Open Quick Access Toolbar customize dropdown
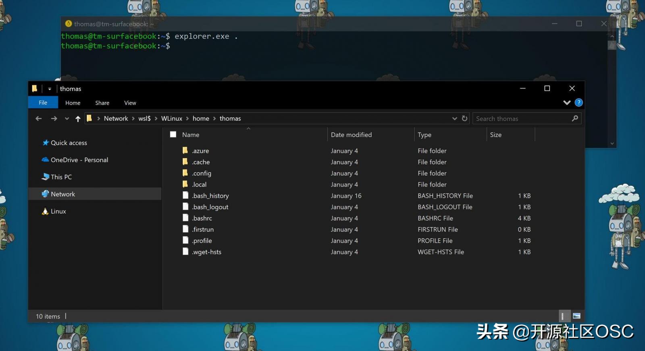Screen dimensions: 645x351 point(50,89)
